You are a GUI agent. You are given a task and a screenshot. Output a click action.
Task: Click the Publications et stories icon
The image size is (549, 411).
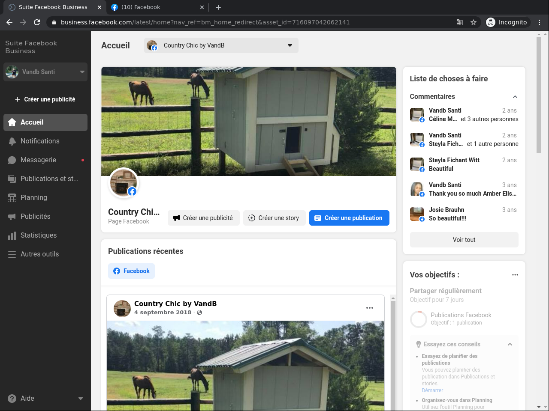[12, 179]
